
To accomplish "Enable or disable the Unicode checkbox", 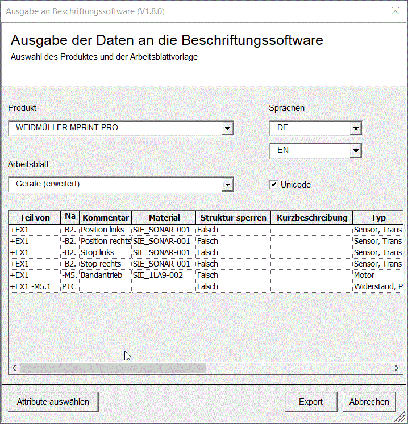I will coord(274,185).
